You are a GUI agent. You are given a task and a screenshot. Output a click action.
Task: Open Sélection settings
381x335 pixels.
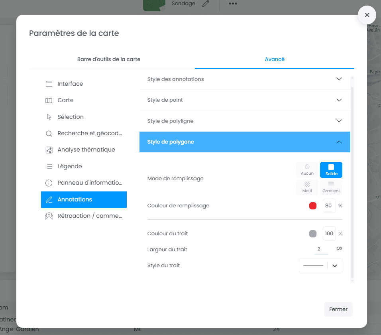pyautogui.click(x=84, y=117)
